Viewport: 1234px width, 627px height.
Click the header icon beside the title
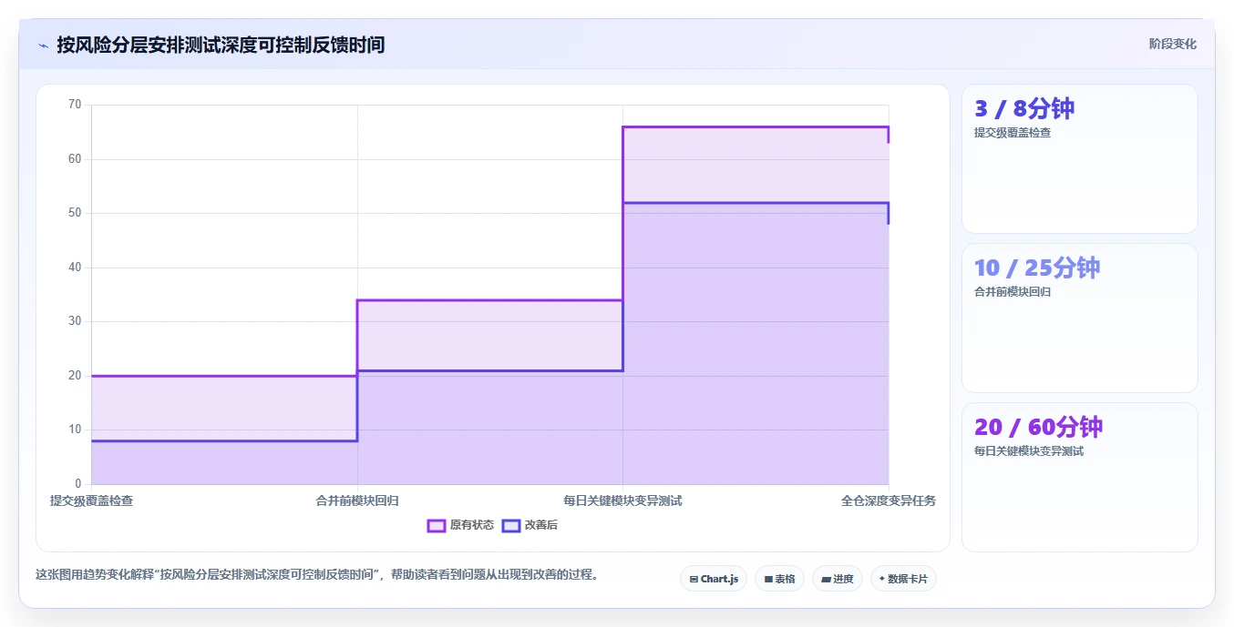pos(43,45)
